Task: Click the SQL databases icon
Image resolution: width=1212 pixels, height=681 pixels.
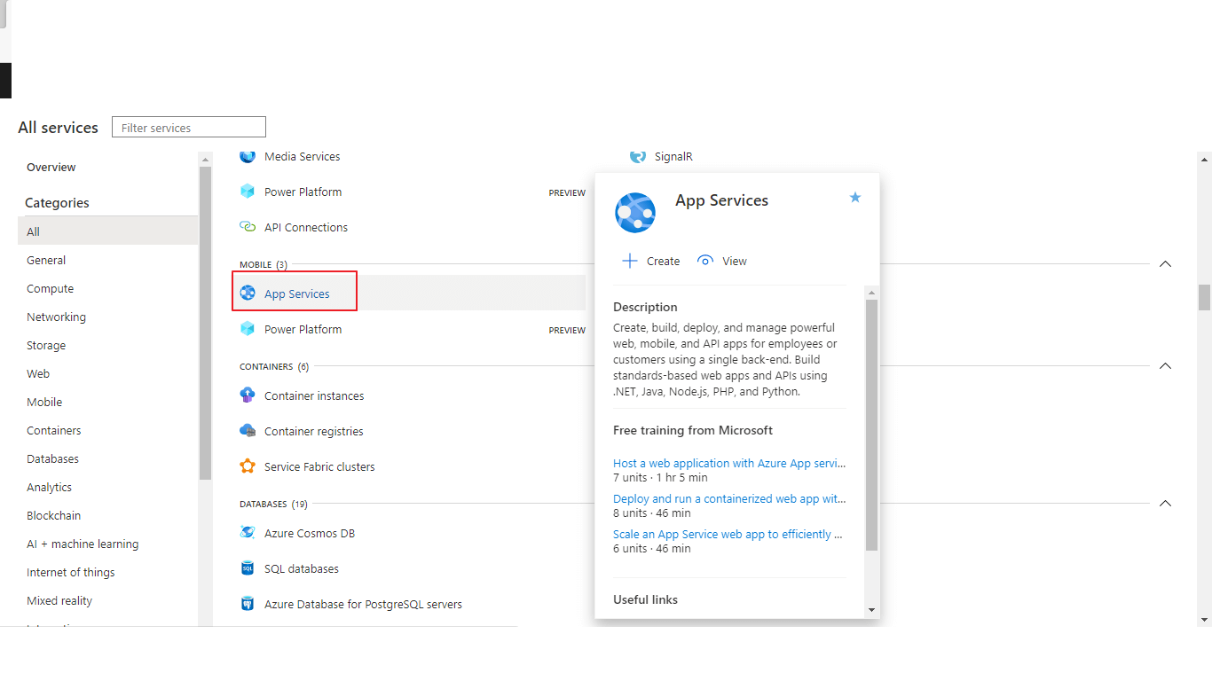Action: pyautogui.click(x=248, y=568)
